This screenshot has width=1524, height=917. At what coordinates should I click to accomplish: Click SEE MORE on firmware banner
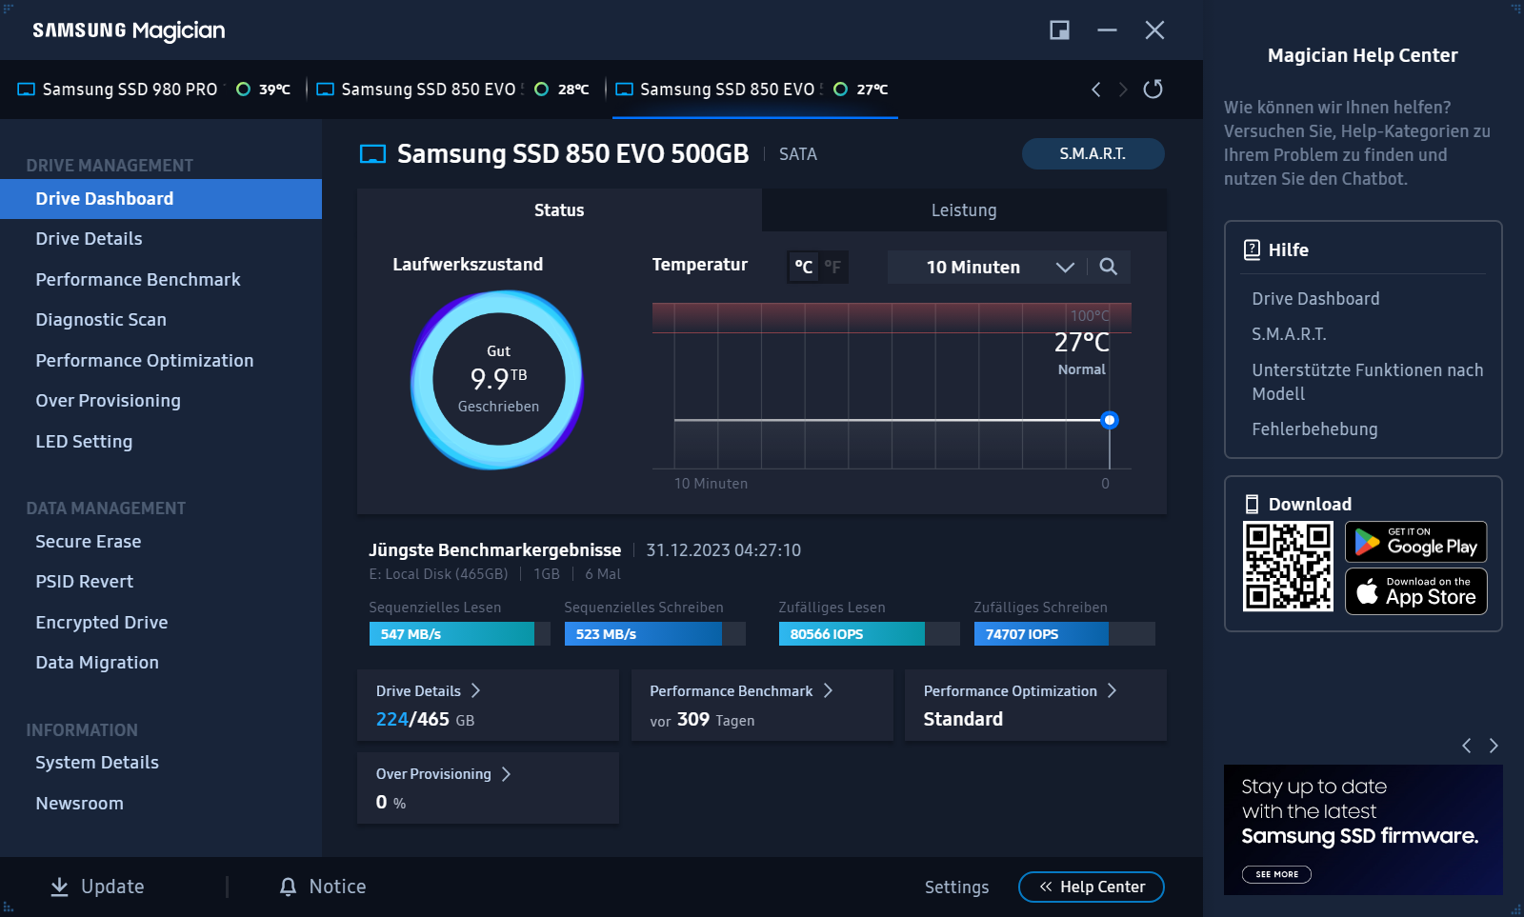click(x=1276, y=874)
